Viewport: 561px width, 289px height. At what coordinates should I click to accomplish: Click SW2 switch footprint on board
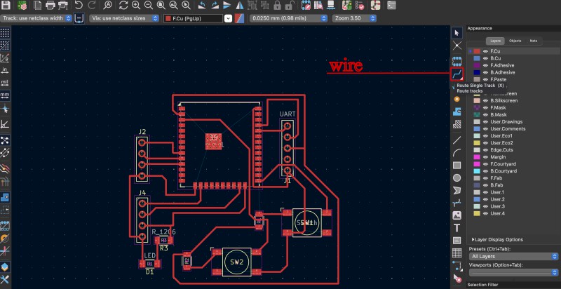[236, 262]
